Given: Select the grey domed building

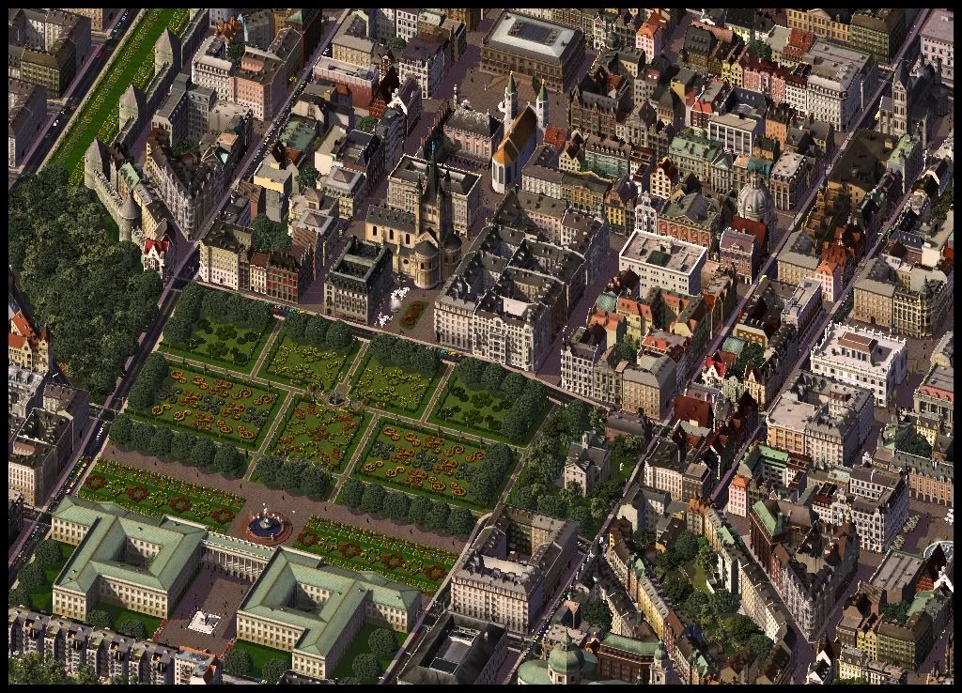Looking at the screenshot, I should coord(754,203).
